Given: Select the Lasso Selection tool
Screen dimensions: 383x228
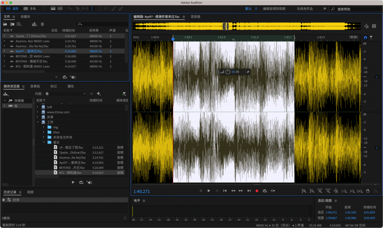Looking at the screenshot, I should [106, 8].
